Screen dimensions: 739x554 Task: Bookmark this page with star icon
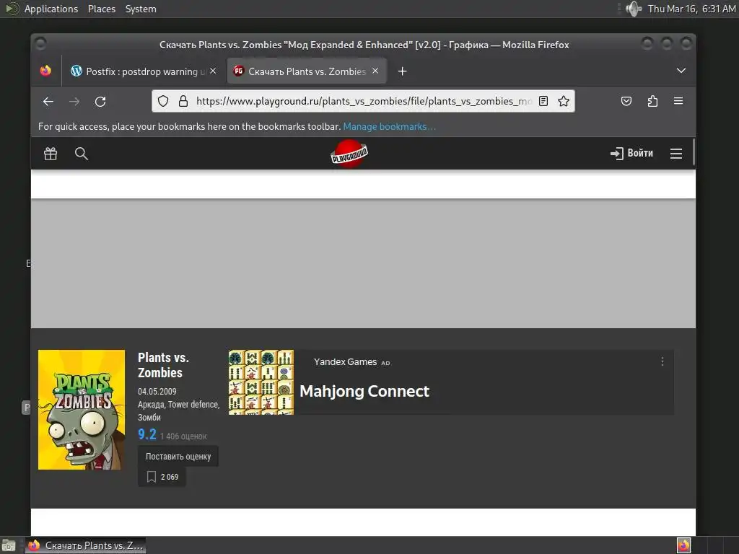tap(564, 101)
